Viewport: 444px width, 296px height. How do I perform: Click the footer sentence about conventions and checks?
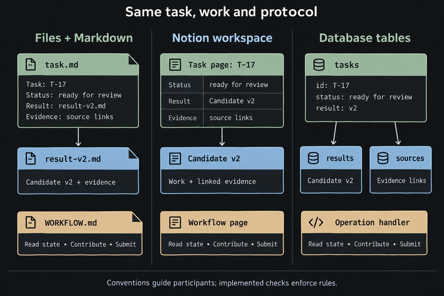tap(222, 283)
